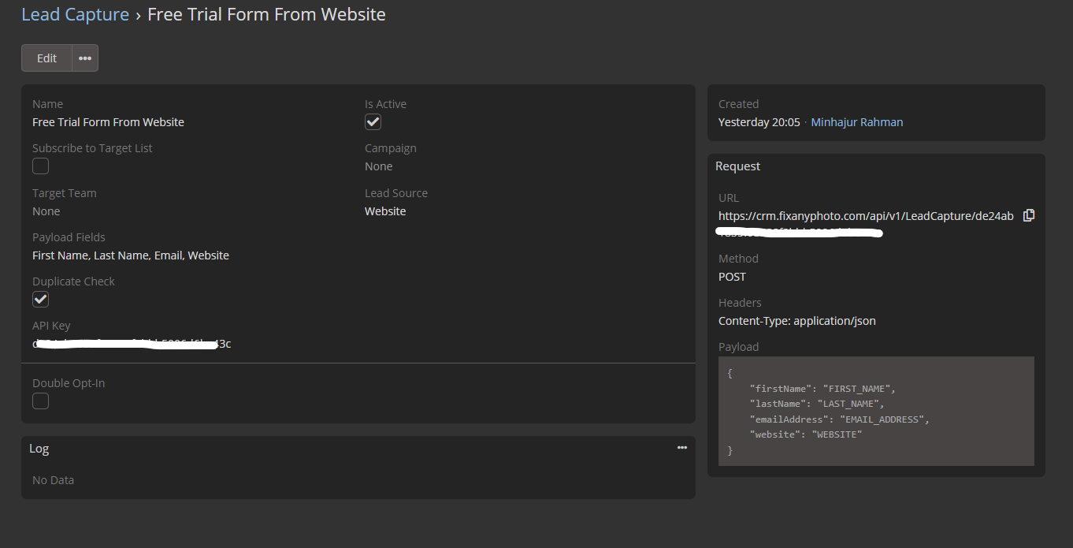The width and height of the screenshot is (1073, 548).
Task: Enable the Double Opt-In checkbox
Action: (x=41, y=401)
